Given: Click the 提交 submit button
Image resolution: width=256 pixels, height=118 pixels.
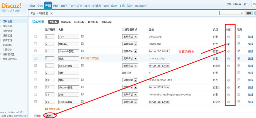Looking at the screenshot, I should [49, 116].
